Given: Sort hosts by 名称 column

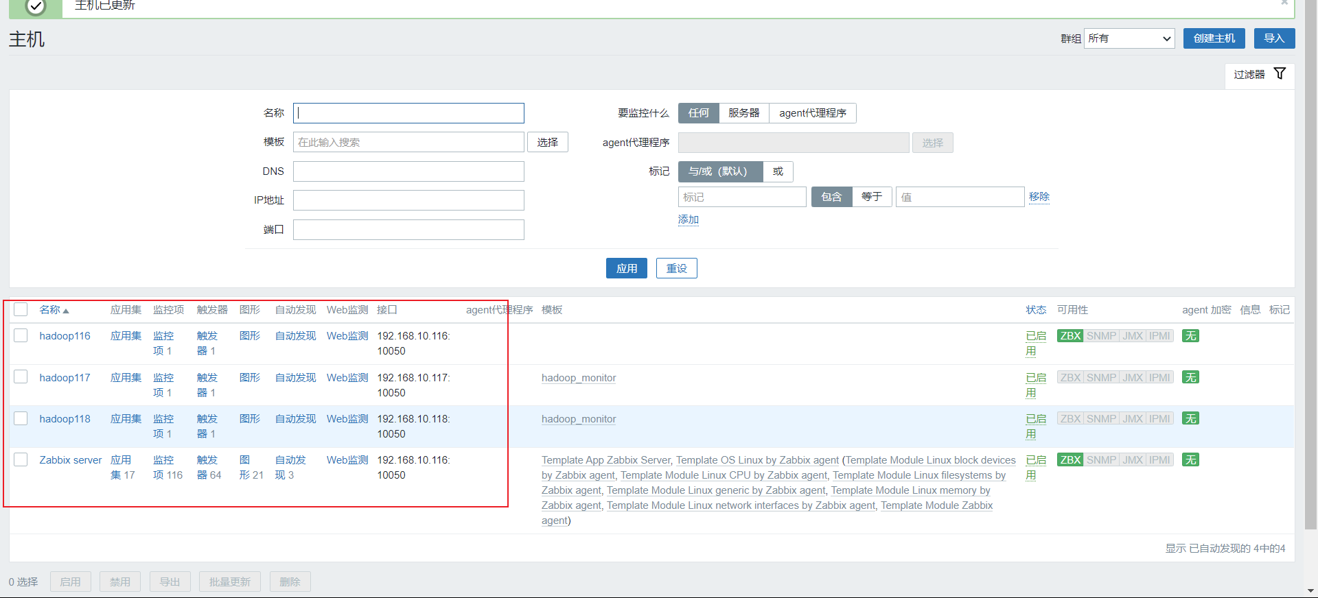Looking at the screenshot, I should [54, 310].
